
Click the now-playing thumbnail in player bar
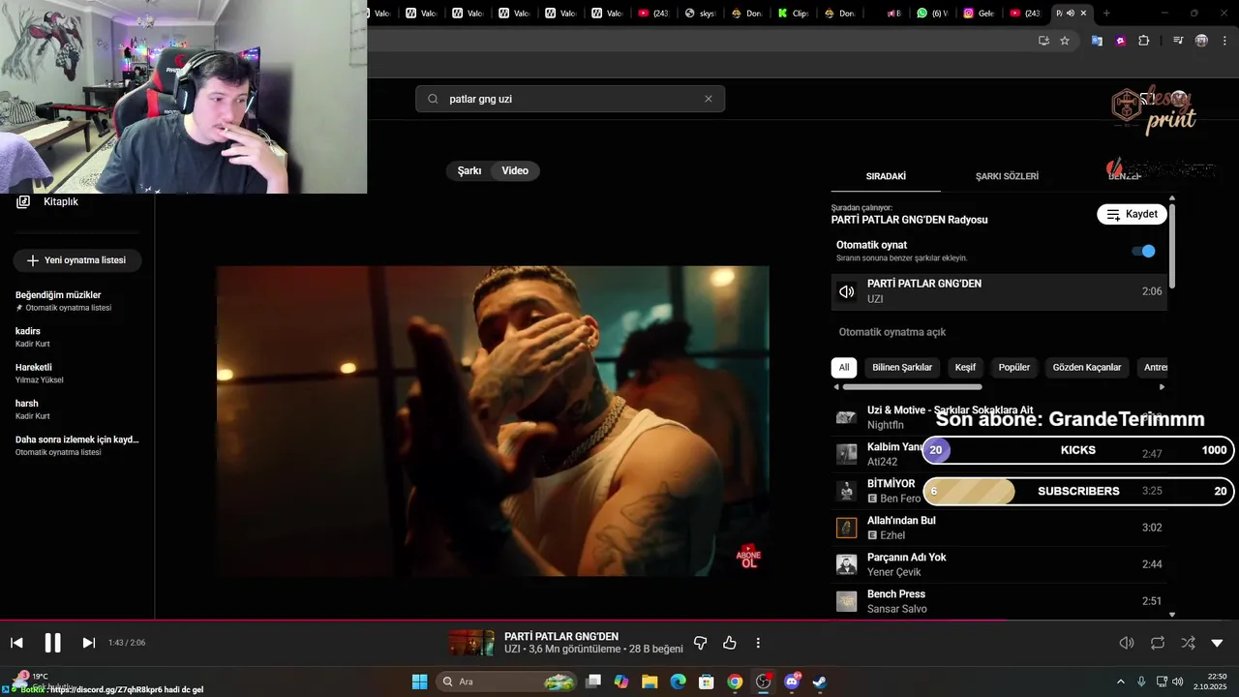[471, 643]
